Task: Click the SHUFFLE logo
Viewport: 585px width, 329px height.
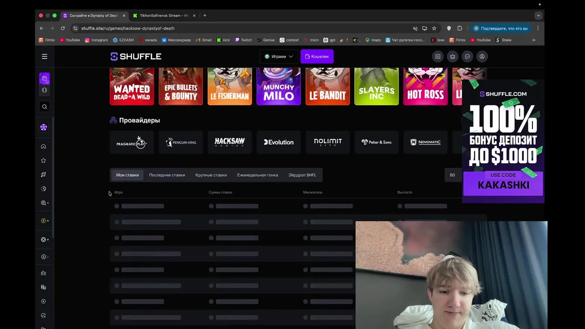Action: (136, 57)
